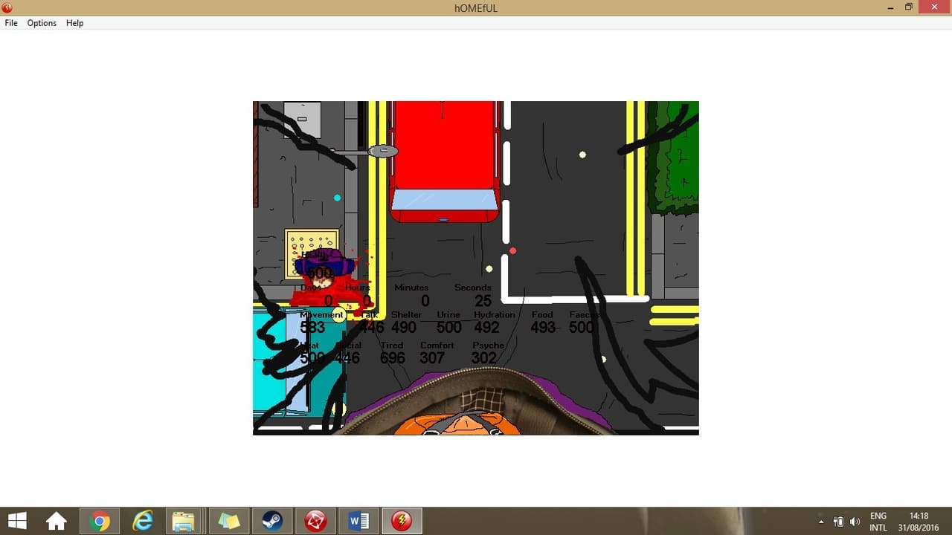Viewport: 952px width, 535px height.
Task: Click the red car in the game
Action: (444, 161)
